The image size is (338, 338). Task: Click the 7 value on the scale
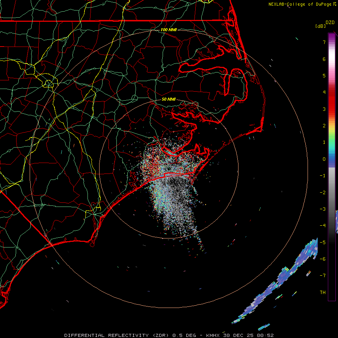[x=324, y=42]
